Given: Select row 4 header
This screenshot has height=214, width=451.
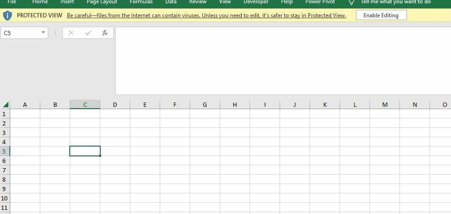Looking at the screenshot, I should pos(5,142).
